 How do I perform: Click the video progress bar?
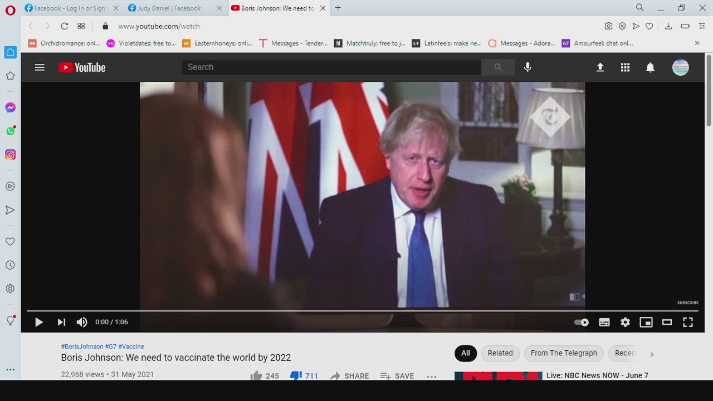pyautogui.click(x=362, y=311)
